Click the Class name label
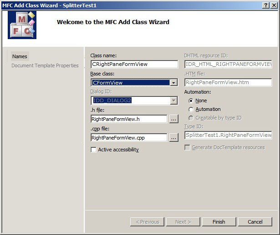Viewport: 280px width, 235px height. (103, 55)
